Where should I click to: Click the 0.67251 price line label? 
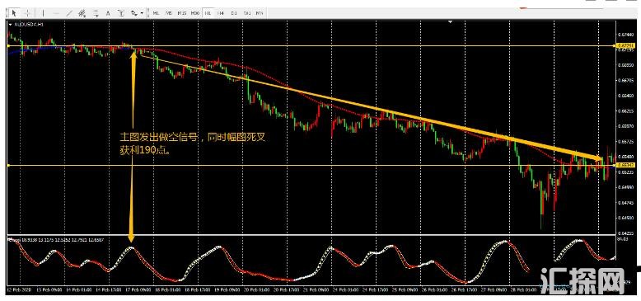click(625, 45)
